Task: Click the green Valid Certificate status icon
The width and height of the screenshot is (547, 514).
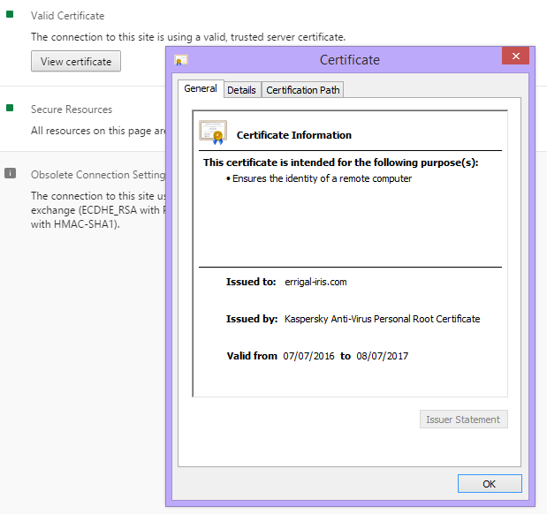Action: coord(10,15)
